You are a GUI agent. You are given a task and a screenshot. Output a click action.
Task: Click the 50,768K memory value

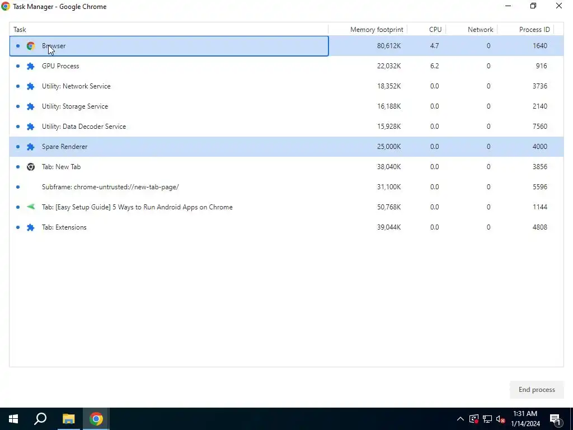389,207
